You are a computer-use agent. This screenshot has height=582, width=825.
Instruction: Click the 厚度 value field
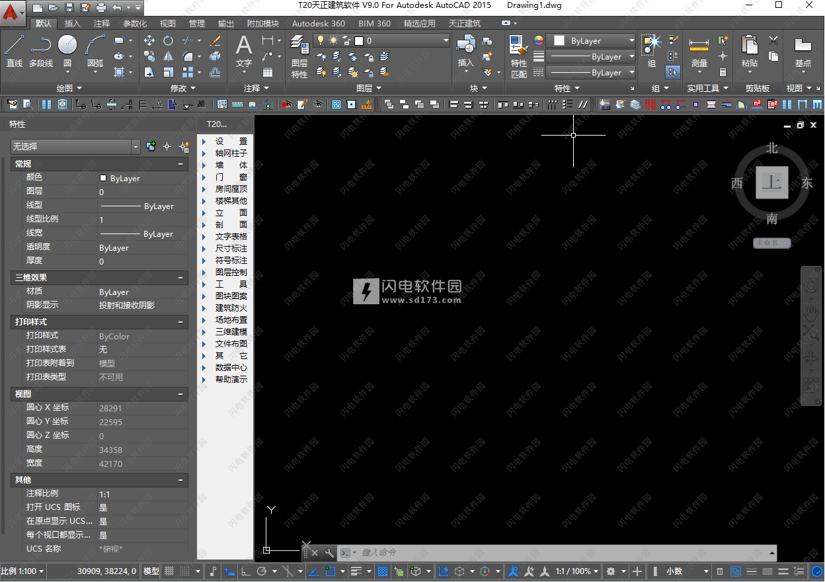143,261
